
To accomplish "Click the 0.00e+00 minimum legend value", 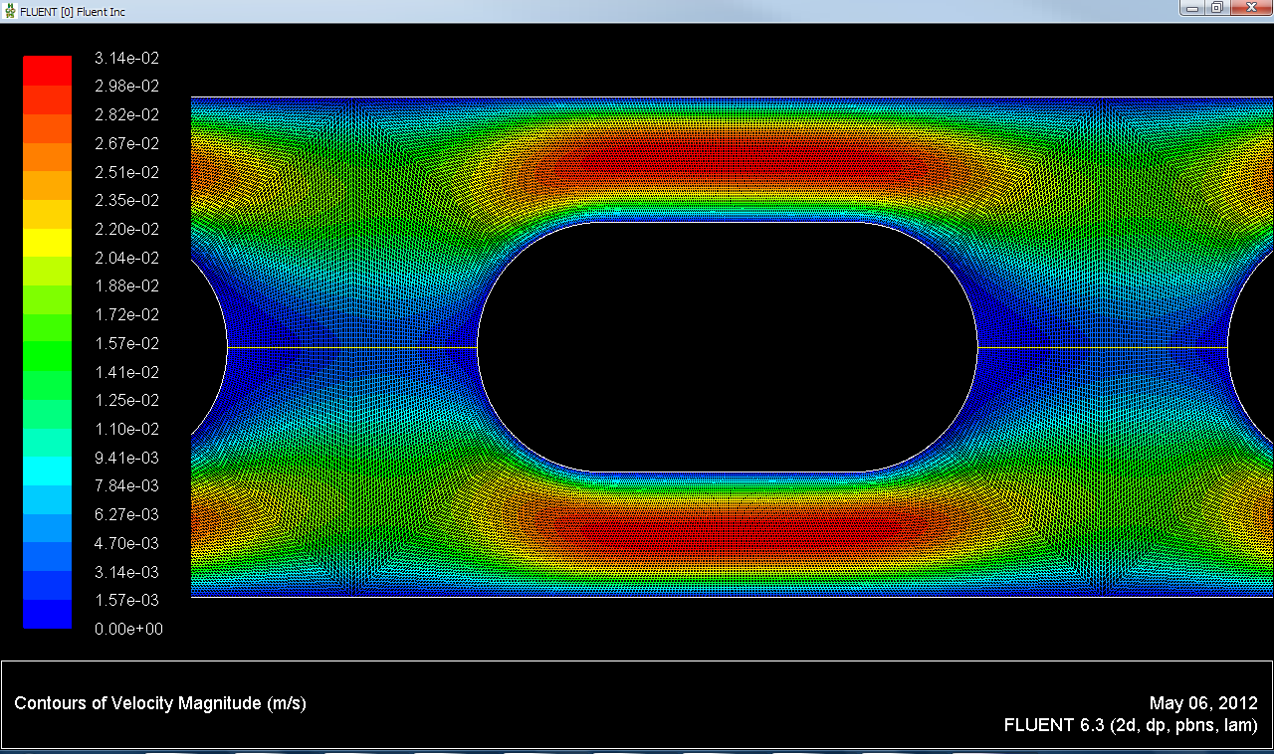I will pyautogui.click(x=127, y=629).
